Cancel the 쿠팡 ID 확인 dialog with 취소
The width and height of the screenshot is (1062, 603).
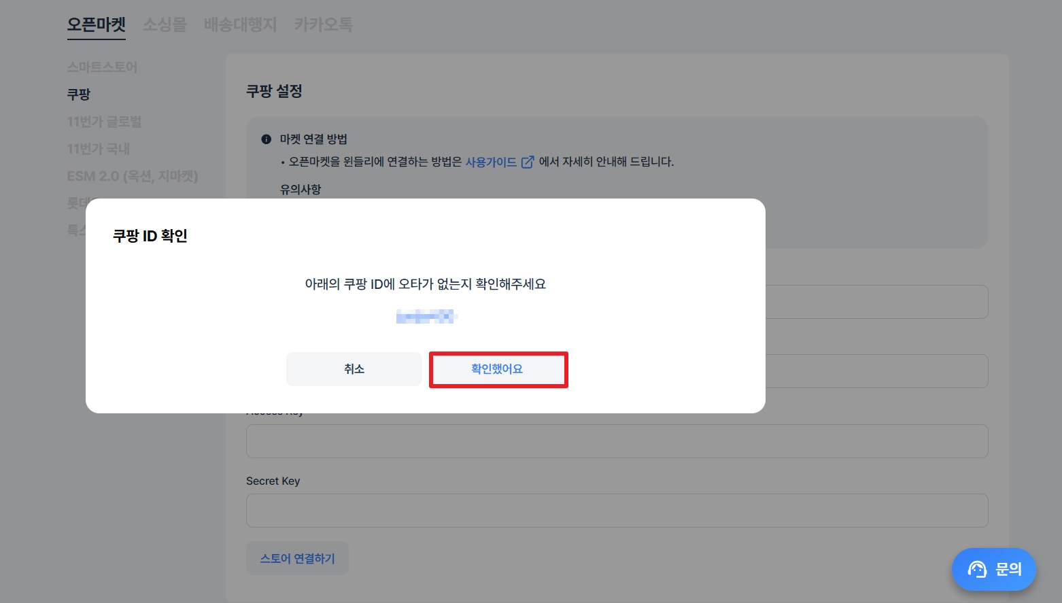(x=354, y=369)
